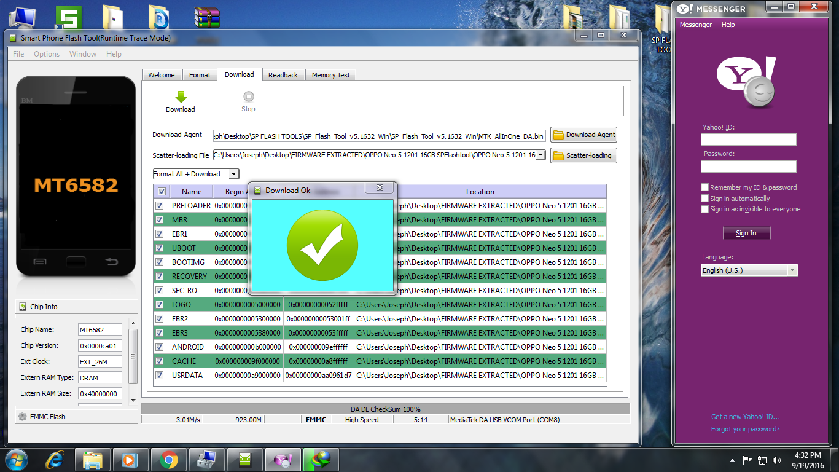Uncheck the USRDATA partition checkbox

pyautogui.click(x=160, y=376)
